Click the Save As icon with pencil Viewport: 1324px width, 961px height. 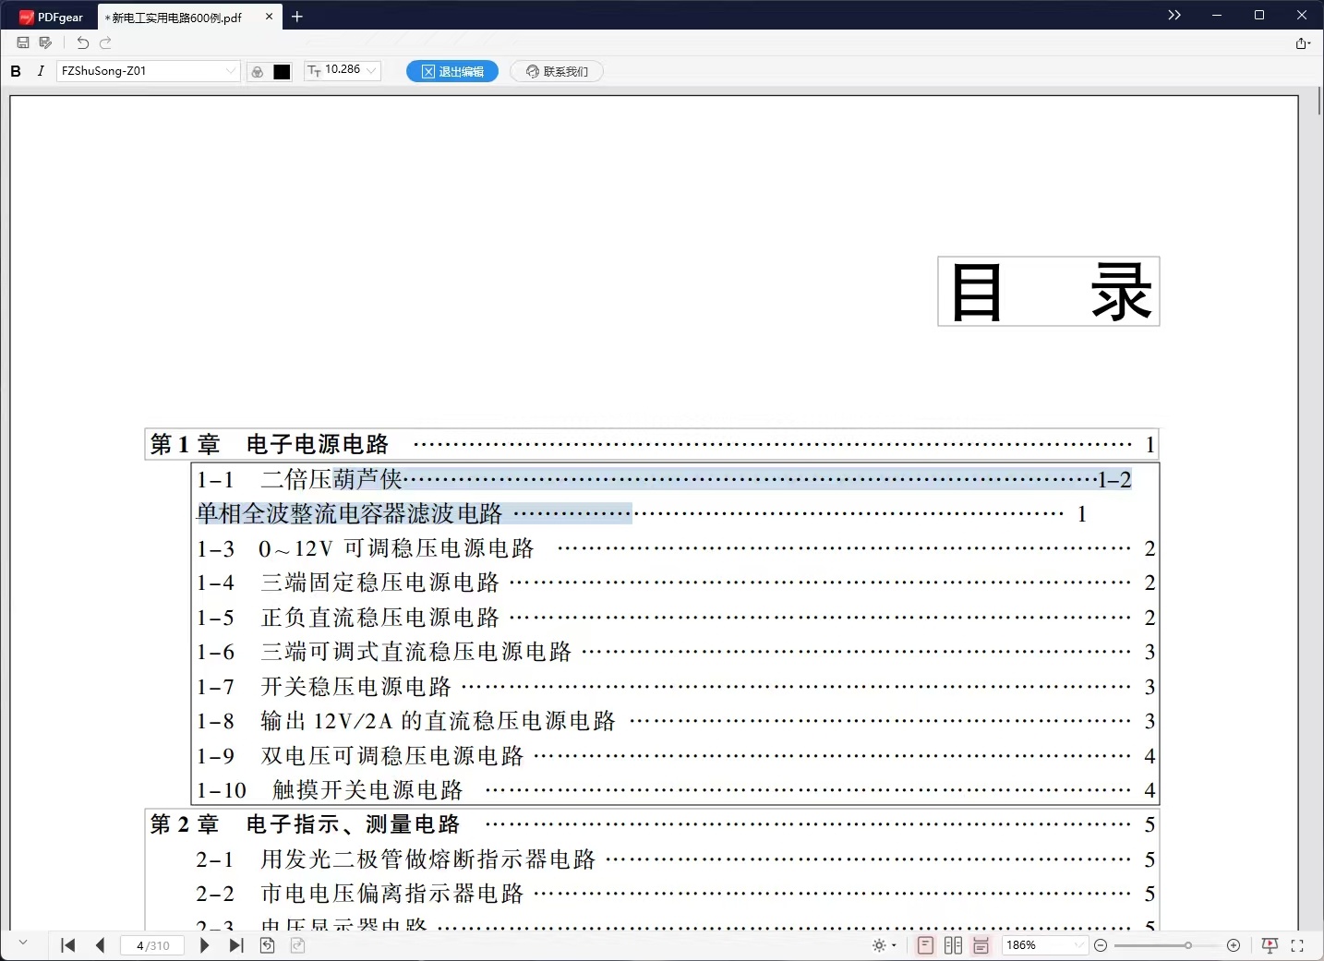coord(45,42)
